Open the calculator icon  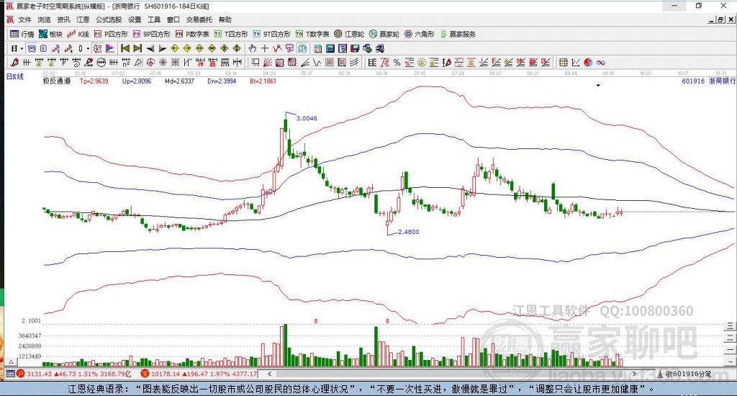(330, 48)
